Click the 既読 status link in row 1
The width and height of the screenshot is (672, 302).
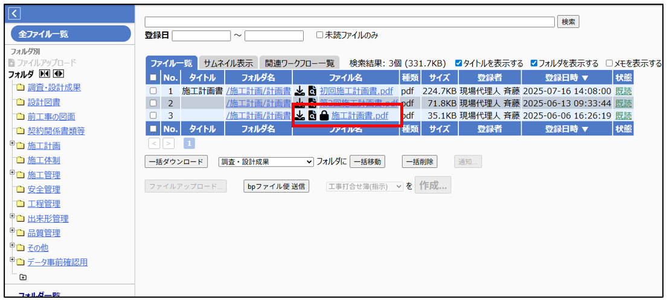[623, 91]
